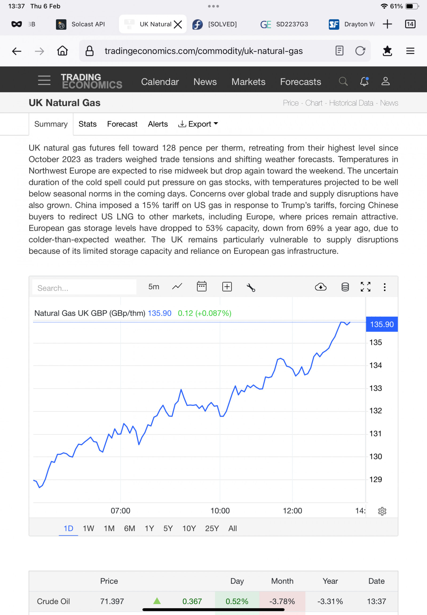
Task: Select the 1W time range
Action: point(88,528)
